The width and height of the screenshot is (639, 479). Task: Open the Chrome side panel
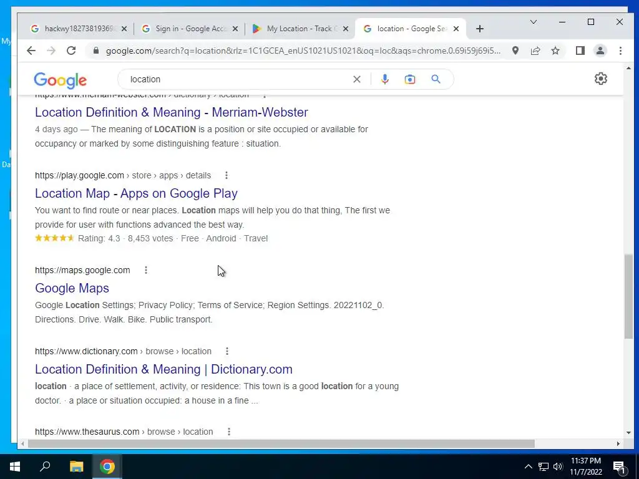(x=580, y=51)
